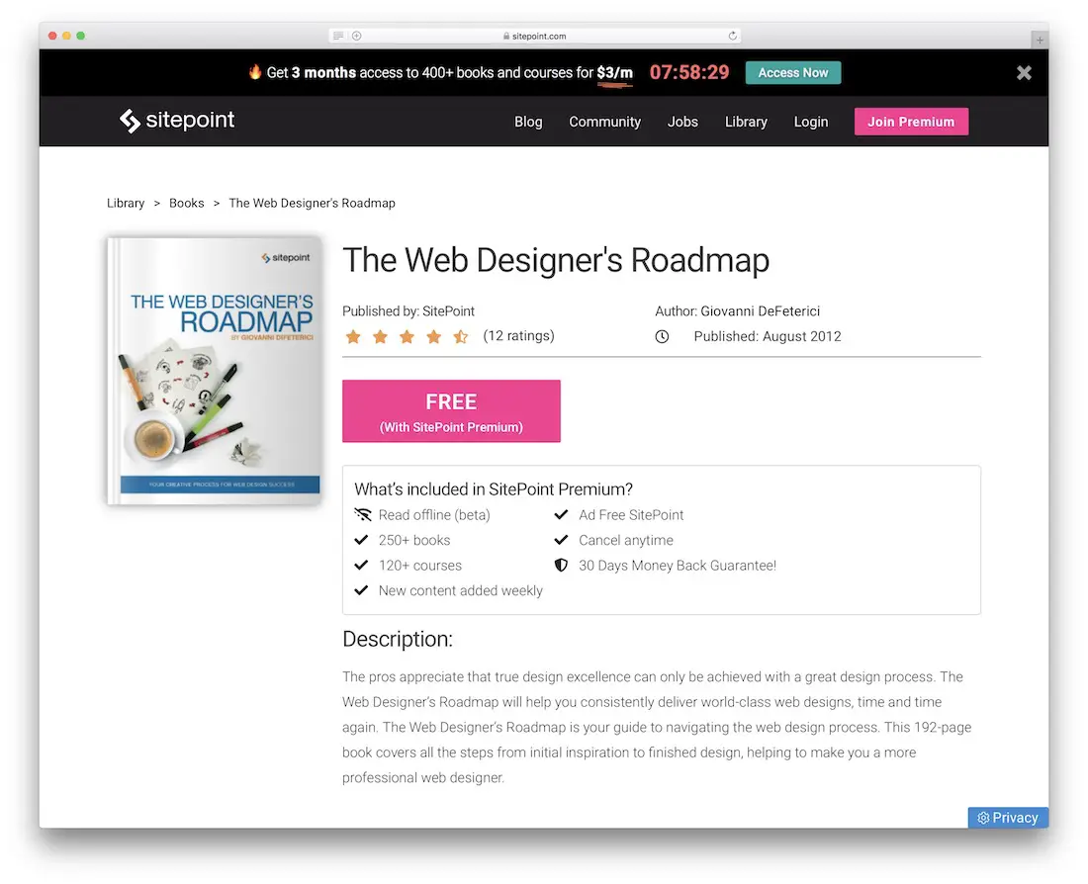Click Published: August 2012 text
1088x884 pixels.
coord(768,336)
